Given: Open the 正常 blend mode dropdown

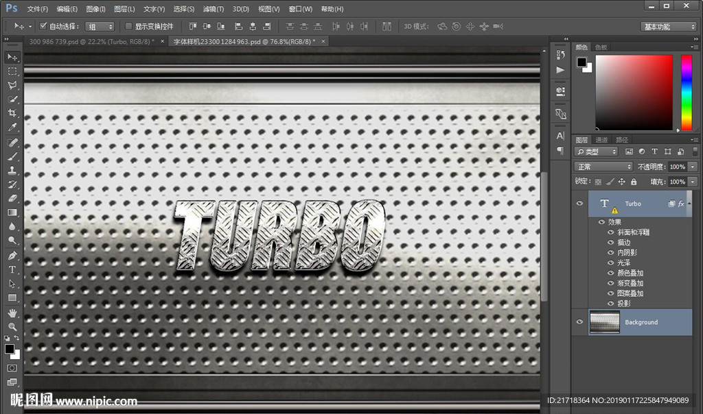Looking at the screenshot, I should (603, 167).
